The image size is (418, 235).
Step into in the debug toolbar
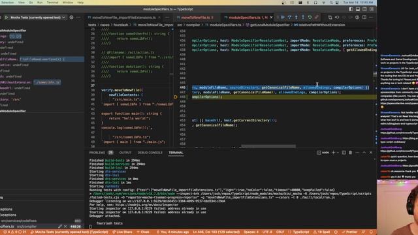click(296, 18)
